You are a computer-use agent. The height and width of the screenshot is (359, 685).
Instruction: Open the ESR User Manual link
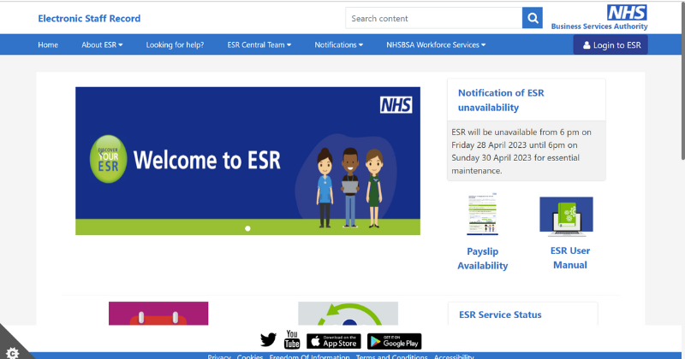(570, 257)
